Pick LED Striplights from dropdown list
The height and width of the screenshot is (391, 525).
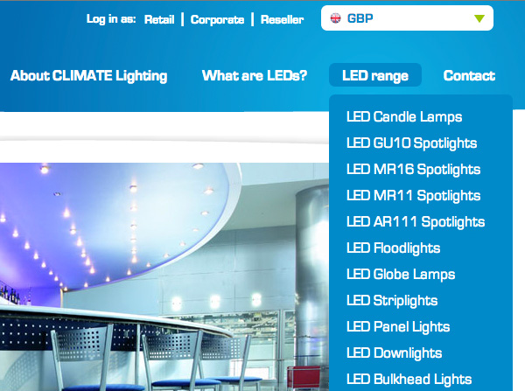click(x=392, y=300)
